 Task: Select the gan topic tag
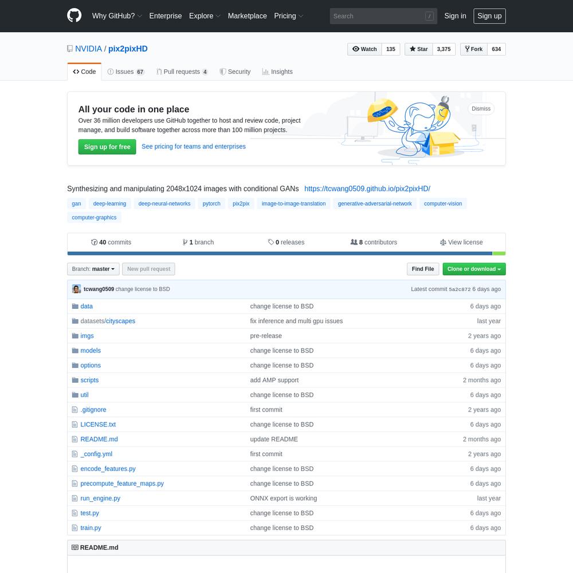(x=76, y=203)
